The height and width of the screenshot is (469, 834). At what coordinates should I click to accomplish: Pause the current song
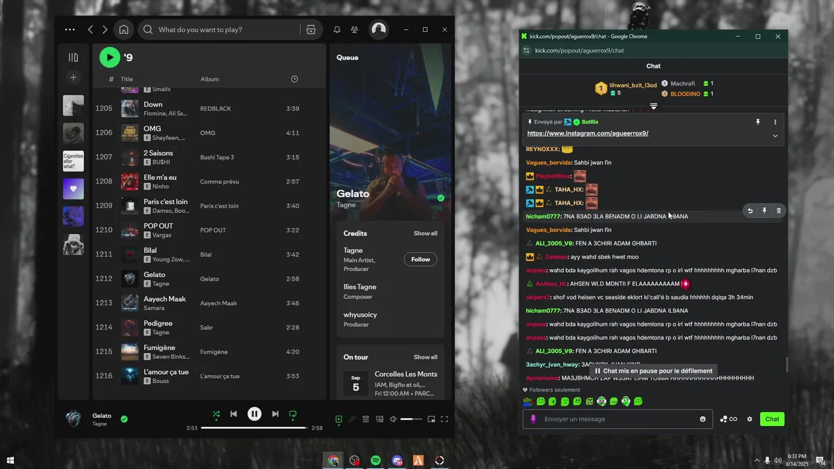255,414
